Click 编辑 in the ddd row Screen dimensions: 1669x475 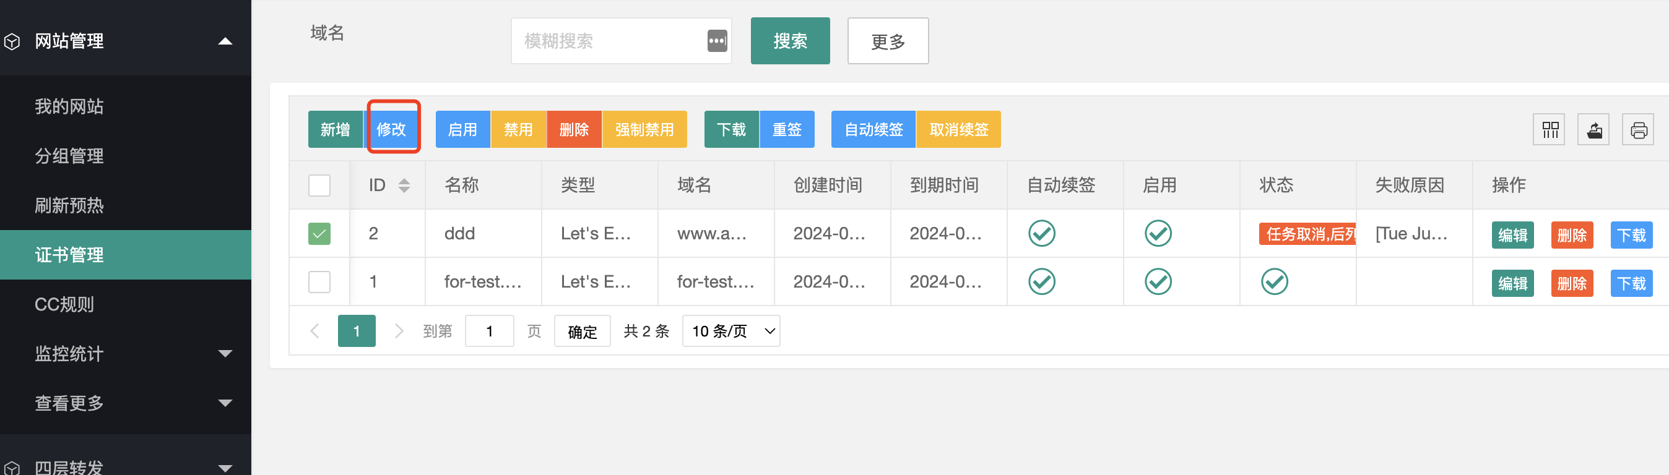point(1513,235)
